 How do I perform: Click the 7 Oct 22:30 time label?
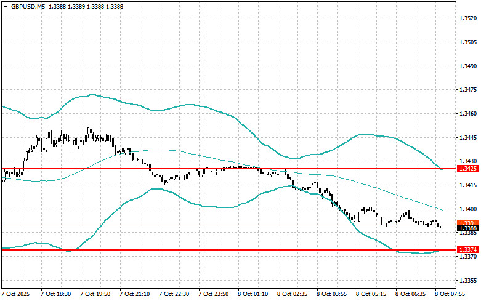(x=174, y=294)
